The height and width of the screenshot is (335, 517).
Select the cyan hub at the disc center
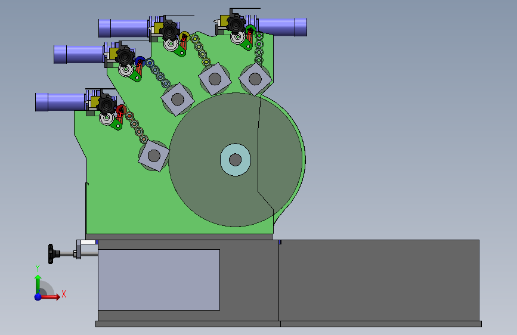pos(235,160)
